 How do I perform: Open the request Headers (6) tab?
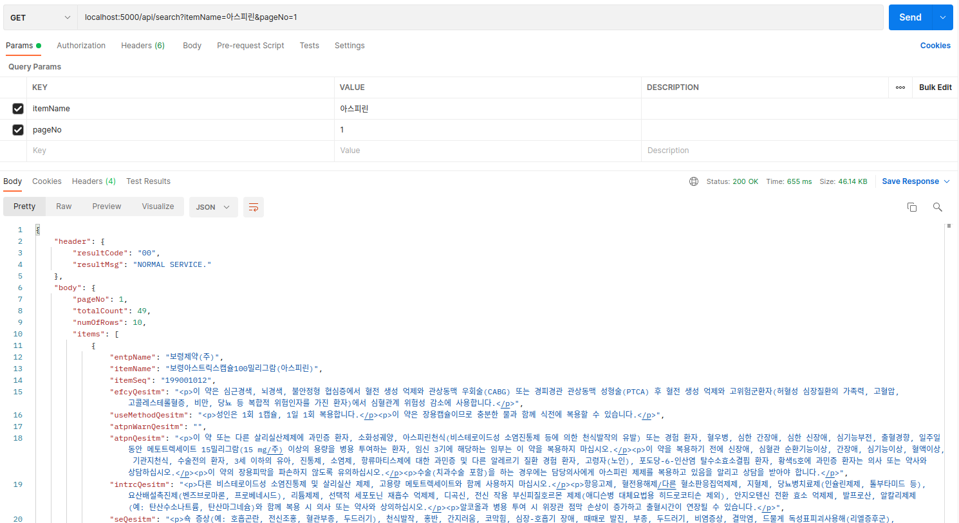[x=143, y=46]
